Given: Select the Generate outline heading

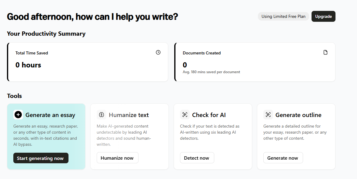Looking at the screenshot, I should 298,115.
